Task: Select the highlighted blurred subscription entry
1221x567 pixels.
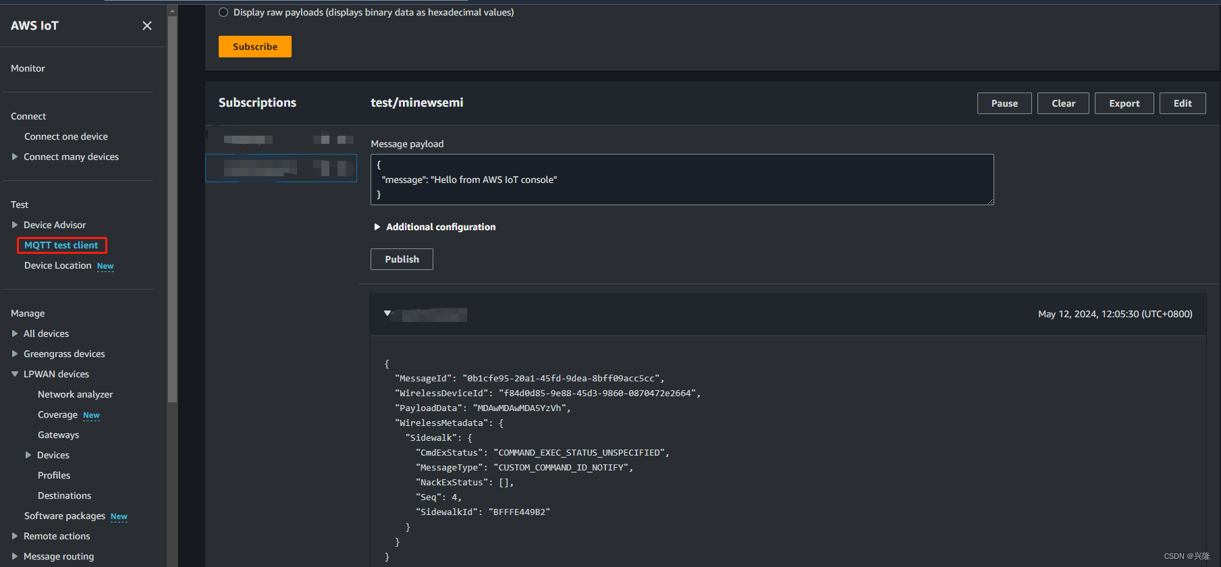Action: (x=281, y=168)
